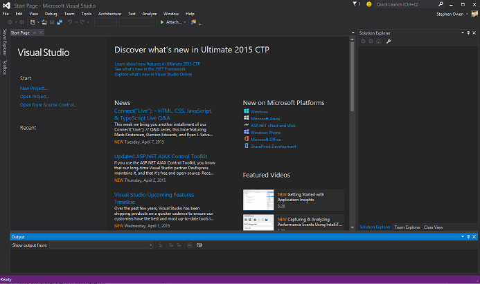Open Solution Platforms dropdown in toolbar

[137, 22]
